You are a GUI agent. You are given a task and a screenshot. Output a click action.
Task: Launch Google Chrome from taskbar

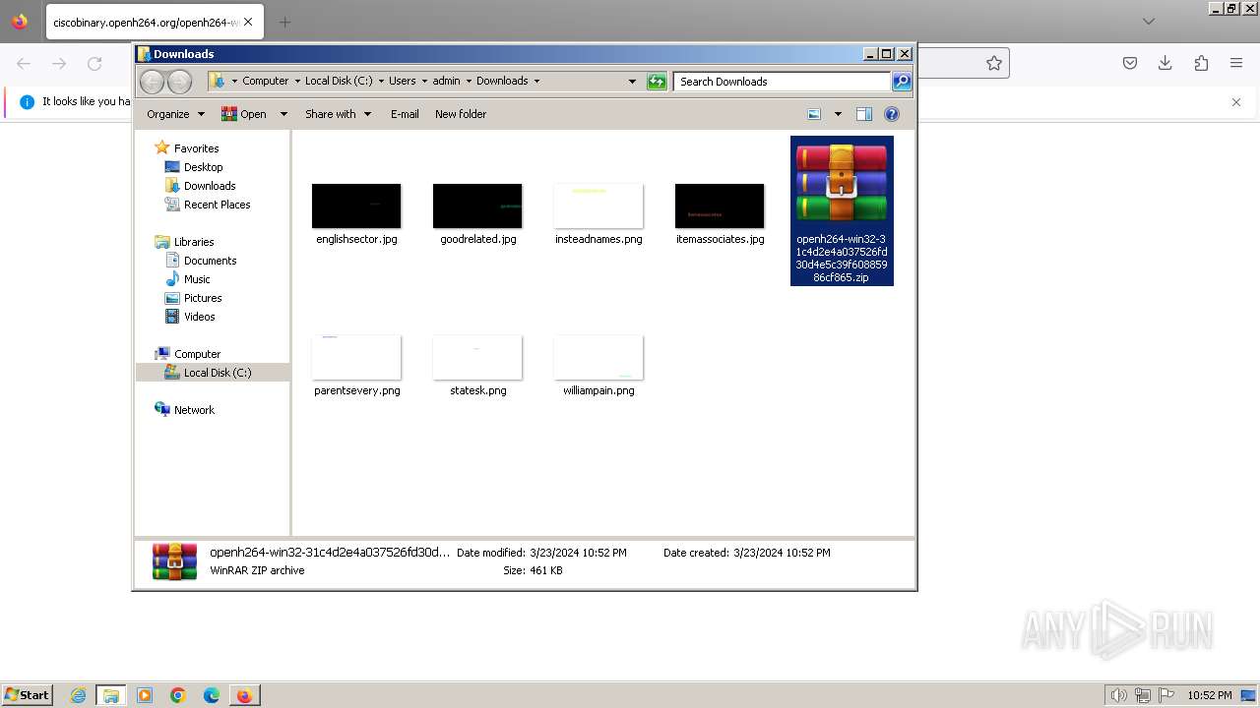(178, 695)
